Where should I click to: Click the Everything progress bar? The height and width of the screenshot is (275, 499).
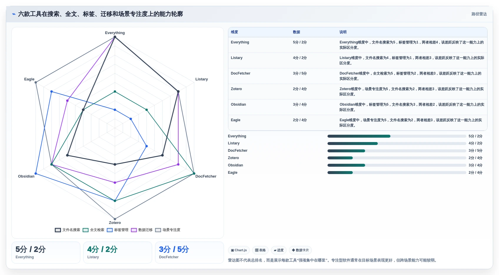tap(397, 136)
